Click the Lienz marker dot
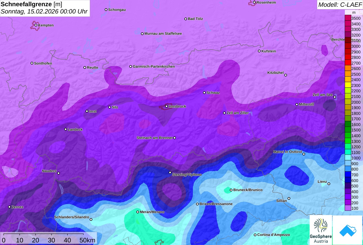 coord(329,184)
